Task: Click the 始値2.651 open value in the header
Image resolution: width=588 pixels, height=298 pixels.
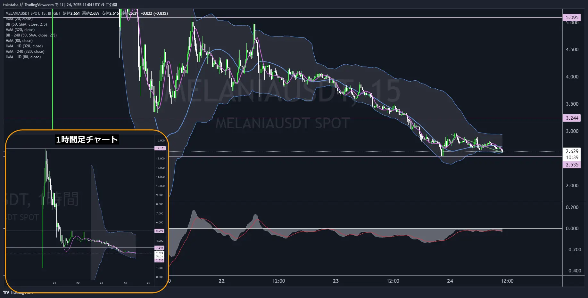Action: click(x=71, y=13)
